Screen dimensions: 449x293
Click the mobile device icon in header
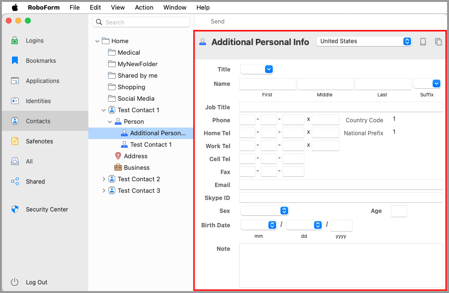pyautogui.click(x=423, y=42)
